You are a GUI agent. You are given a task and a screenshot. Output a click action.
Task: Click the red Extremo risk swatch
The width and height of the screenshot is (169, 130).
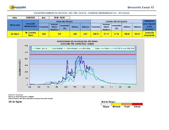click(x=137, y=104)
